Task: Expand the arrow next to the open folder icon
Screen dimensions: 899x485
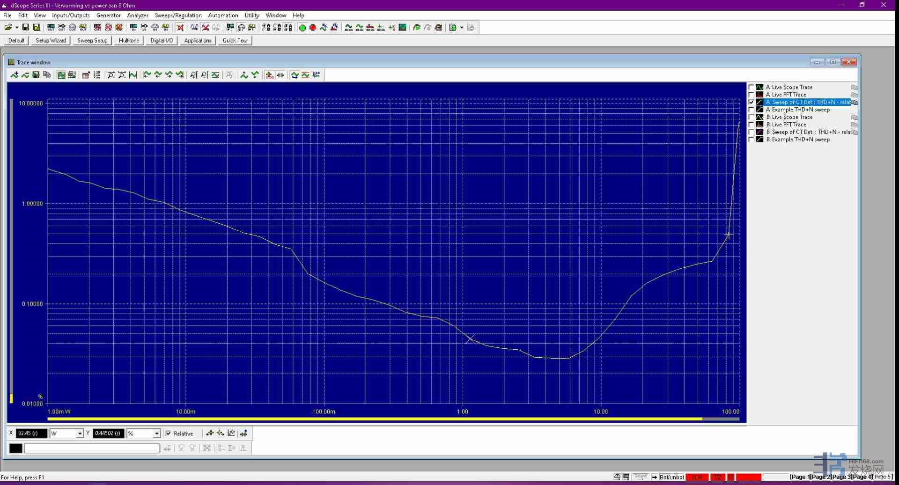Action: tap(17, 28)
